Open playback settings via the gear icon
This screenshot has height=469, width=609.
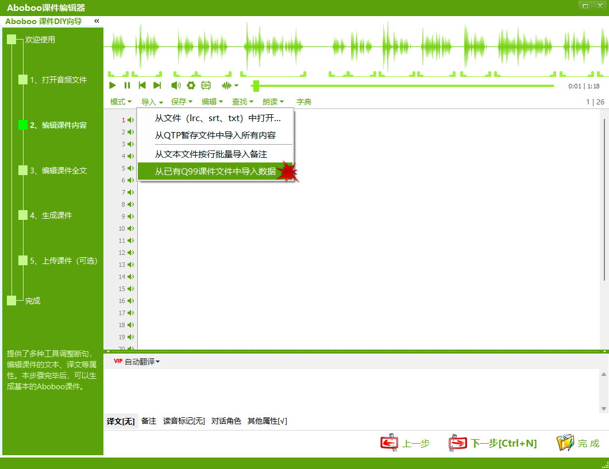coord(191,85)
